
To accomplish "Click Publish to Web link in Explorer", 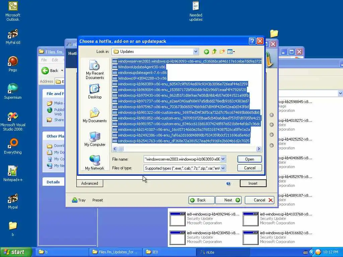I will pos(56,112).
